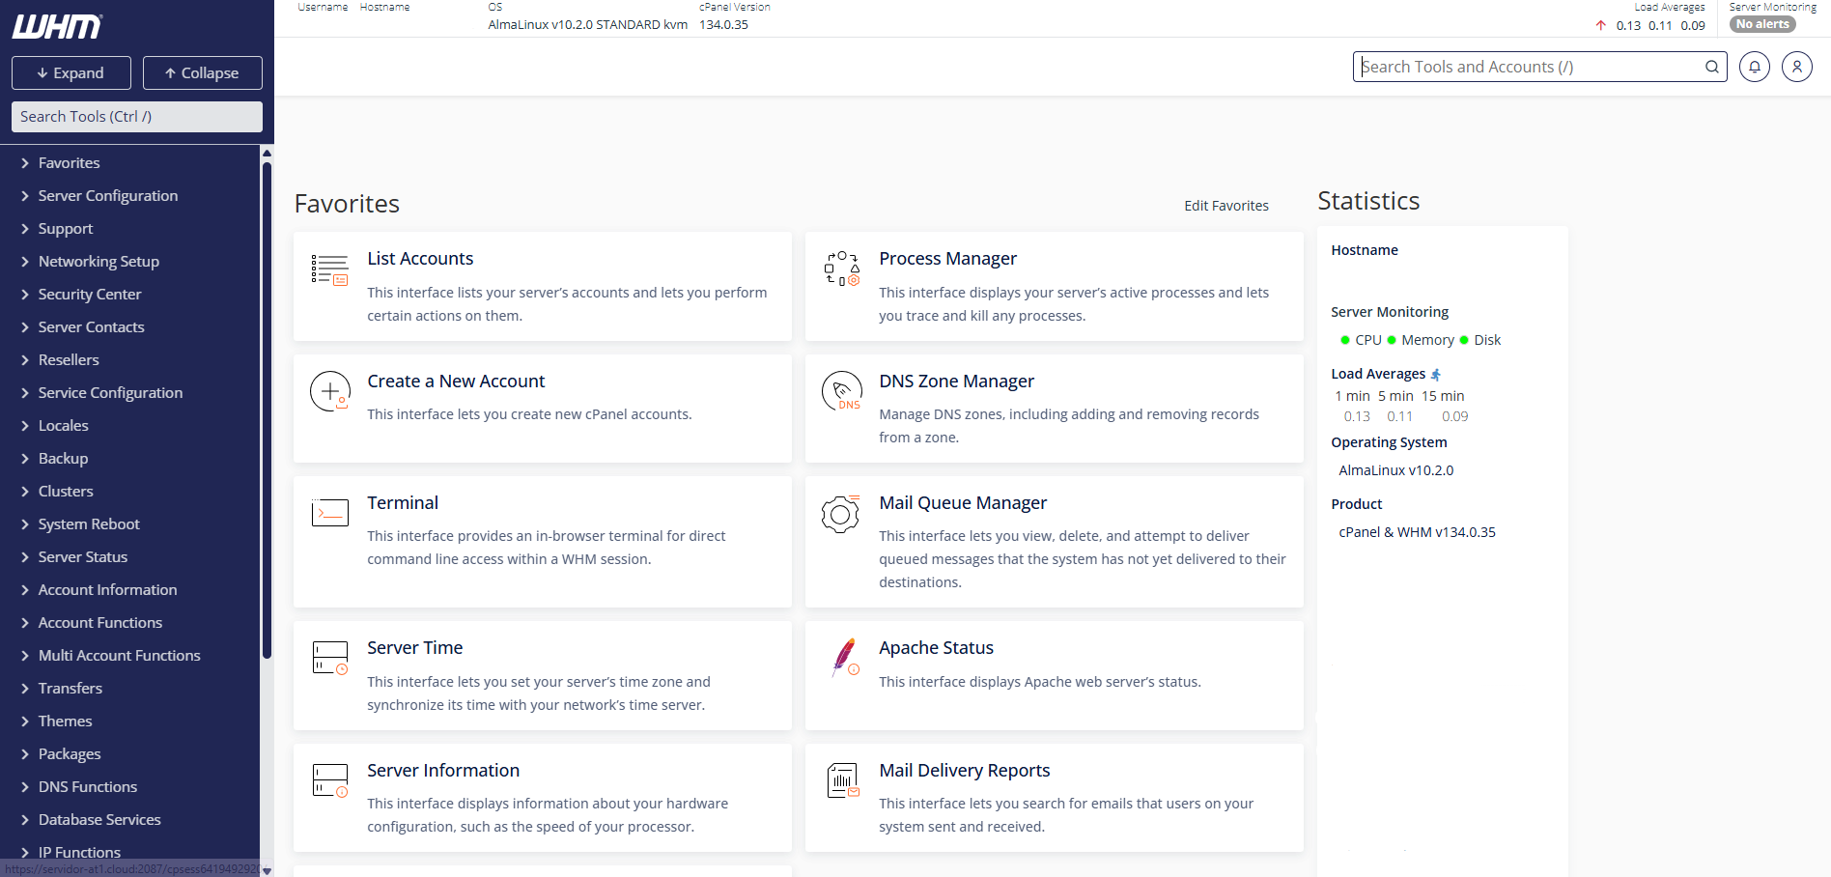Expand the Networking Setup section

[130, 262]
